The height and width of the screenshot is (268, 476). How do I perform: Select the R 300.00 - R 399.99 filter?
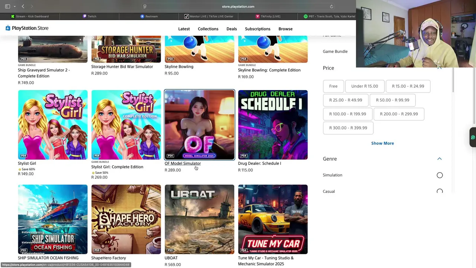(348, 128)
